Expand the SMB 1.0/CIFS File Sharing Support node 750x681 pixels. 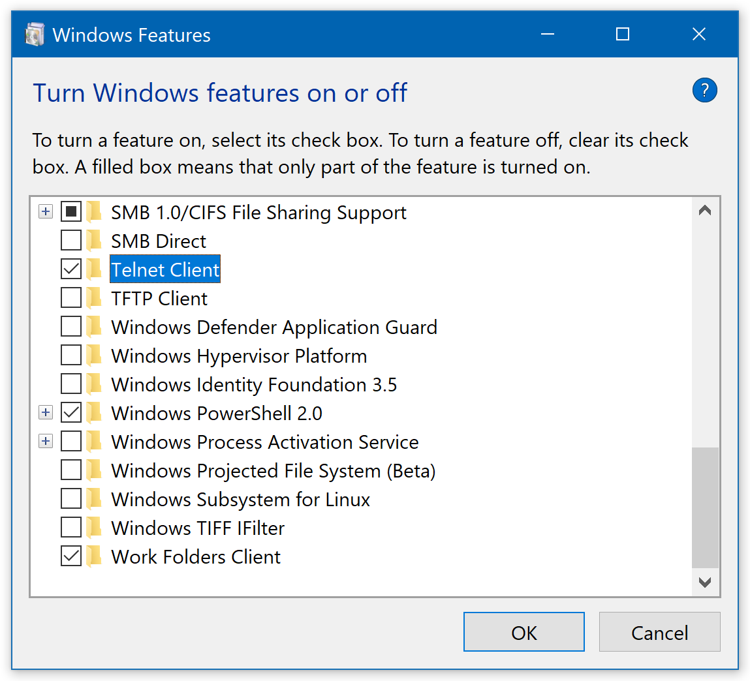coord(45,212)
